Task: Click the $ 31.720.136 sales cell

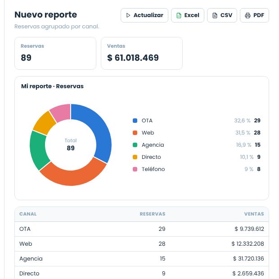Action: click(248, 259)
